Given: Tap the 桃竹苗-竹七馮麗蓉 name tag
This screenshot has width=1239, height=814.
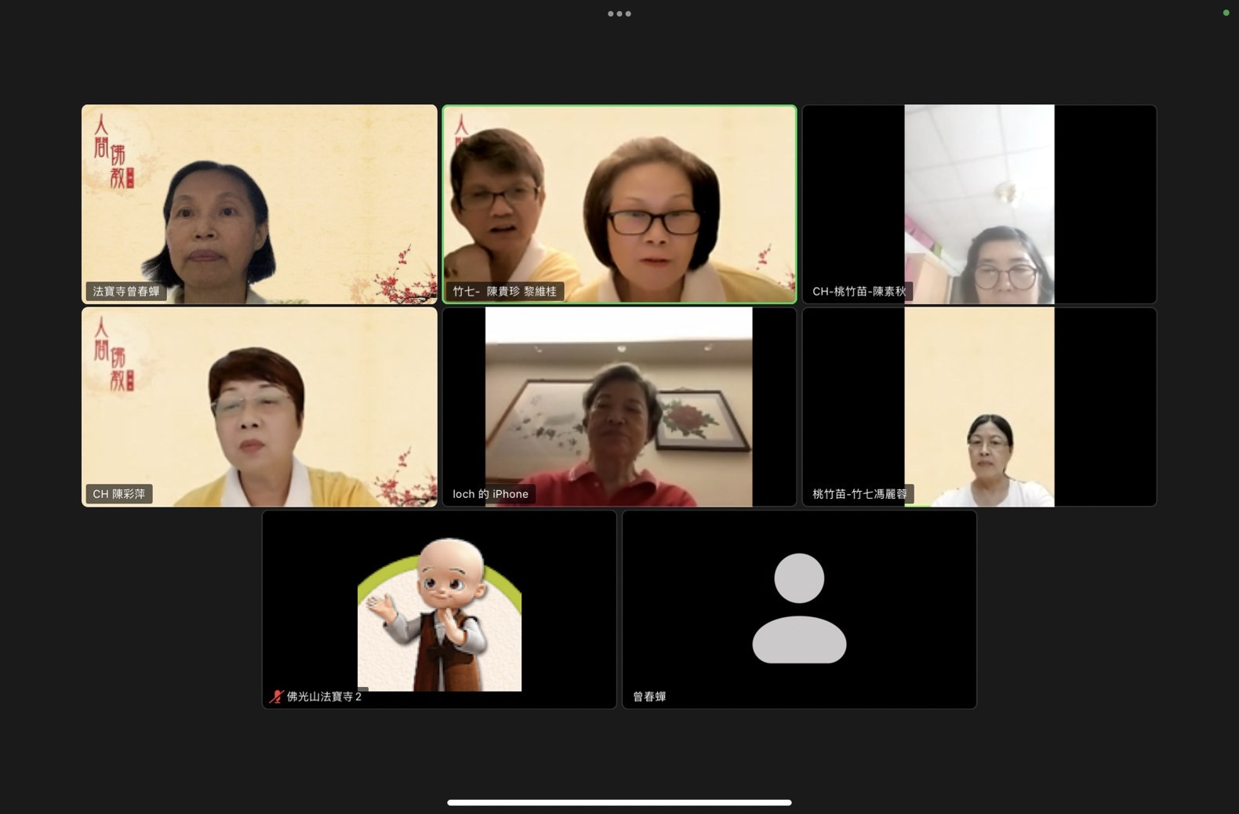Looking at the screenshot, I should [x=859, y=494].
